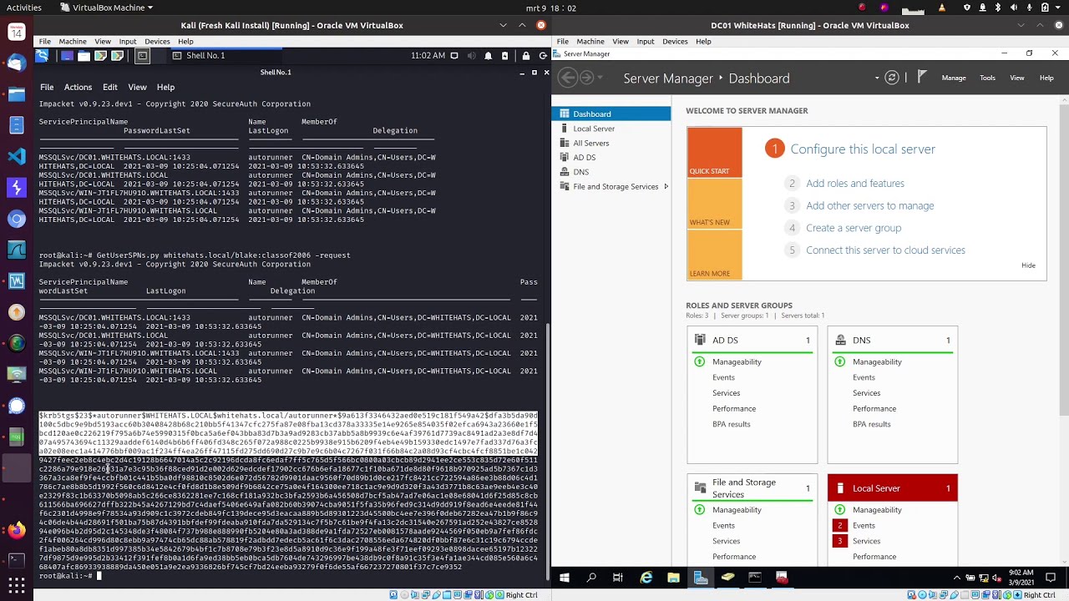Open AD DS tile BPA results
Viewport: 1069px width, 601px height.
coord(731,424)
